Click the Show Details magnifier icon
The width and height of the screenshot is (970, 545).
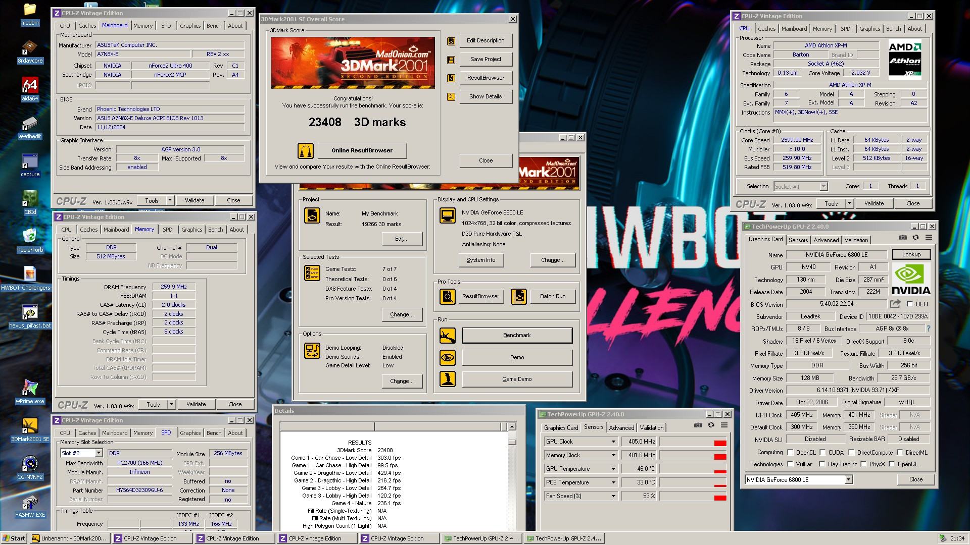pyautogui.click(x=451, y=97)
